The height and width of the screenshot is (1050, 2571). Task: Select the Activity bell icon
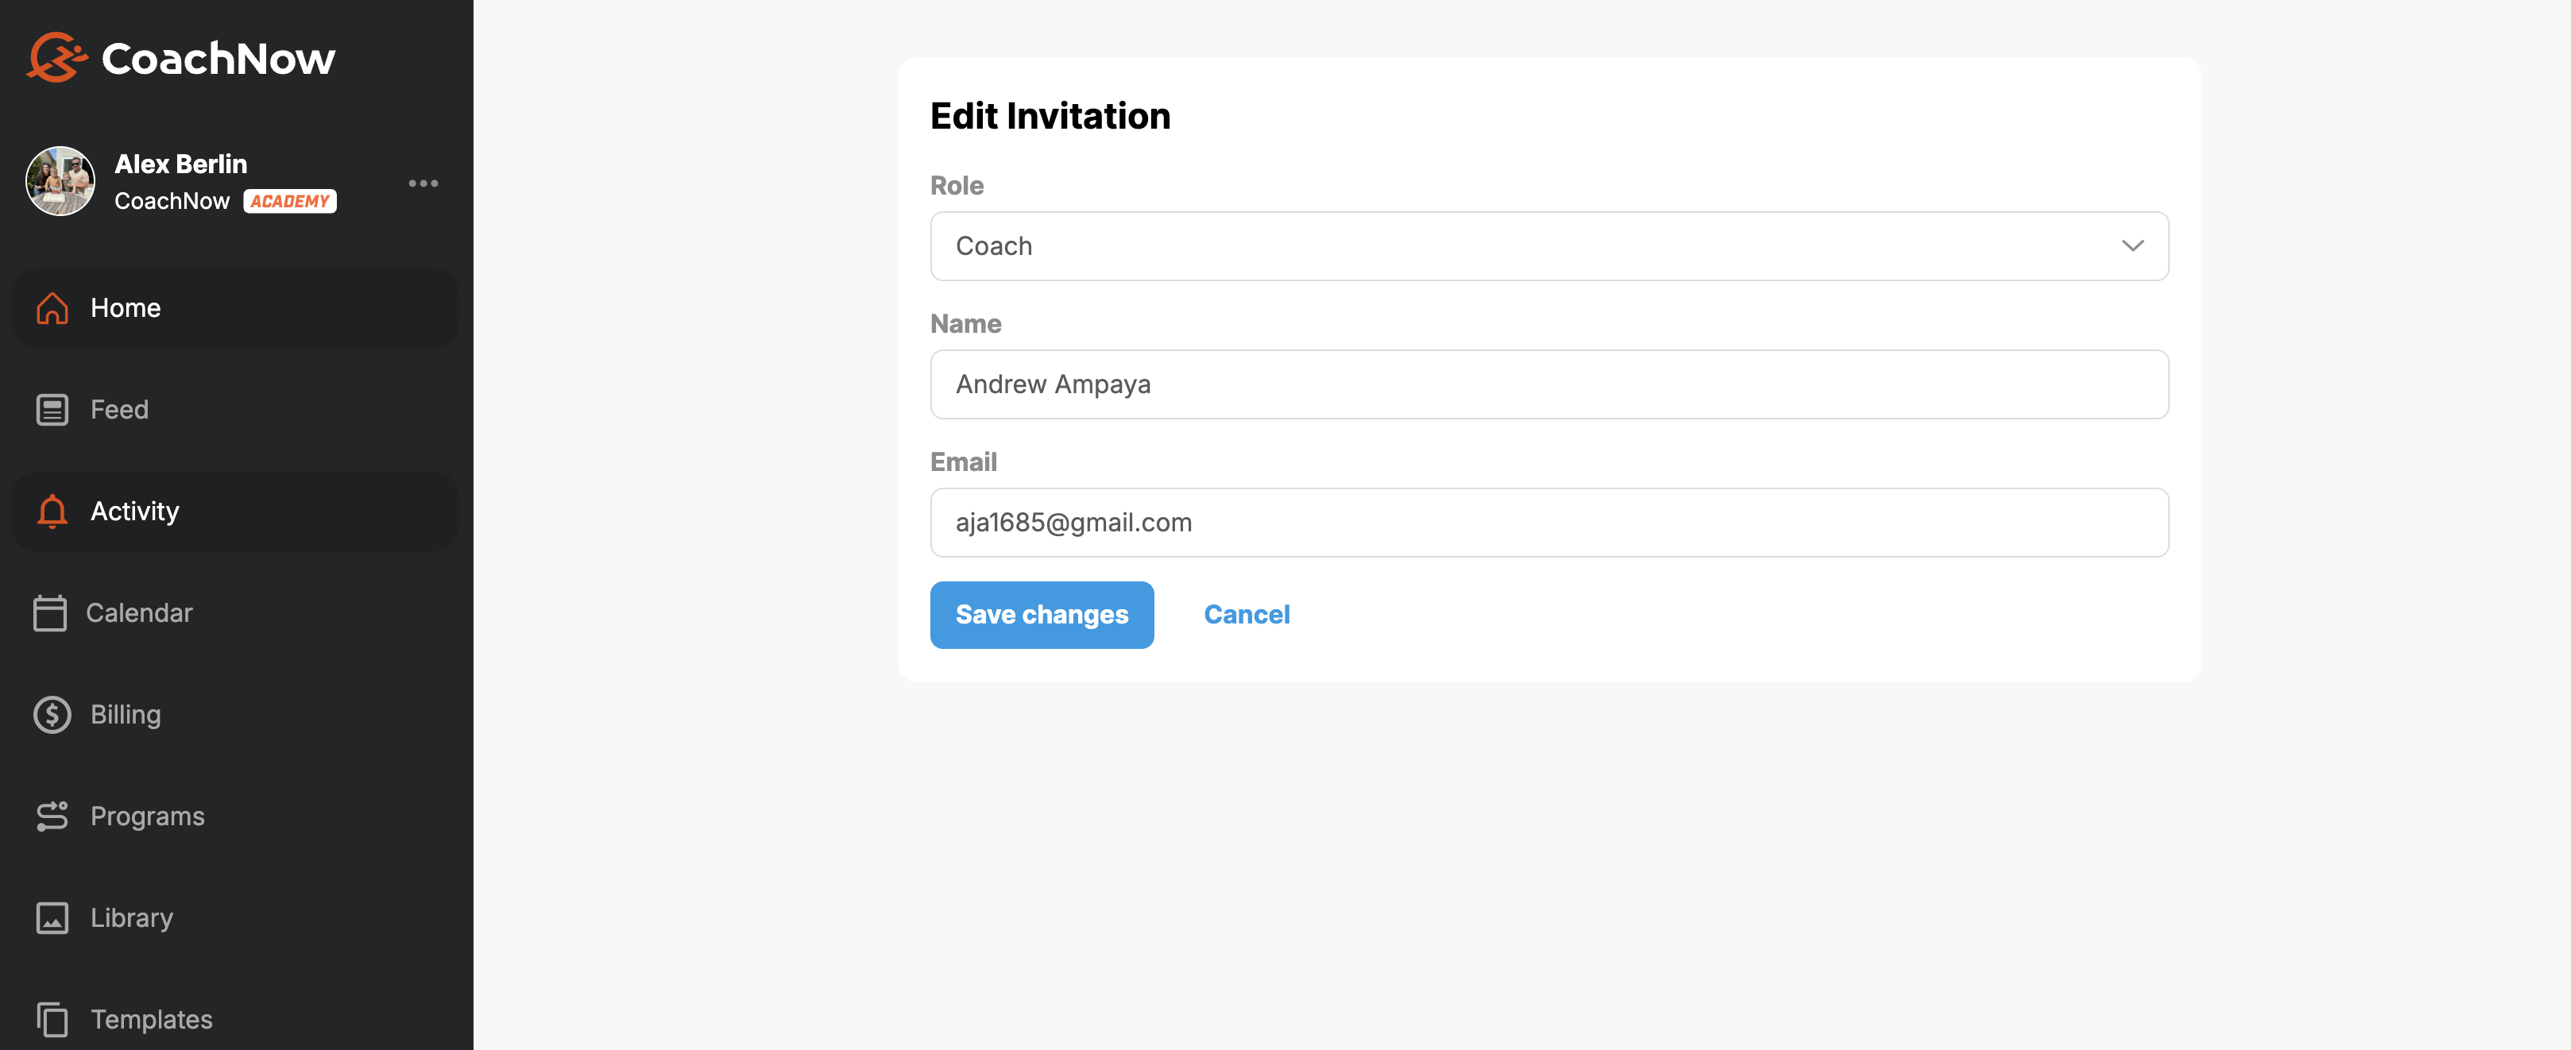click(51, 511)
